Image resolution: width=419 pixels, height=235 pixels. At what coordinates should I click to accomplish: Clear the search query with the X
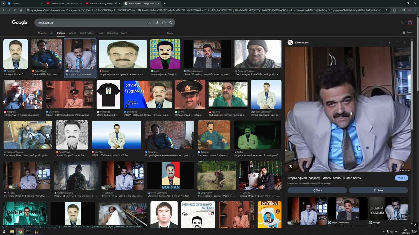(149, 23)
